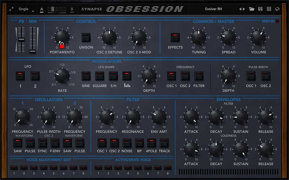The image size is (289, 180).
Task: Click the reload/refresh preset icon
Action: (x=277, y=9)
